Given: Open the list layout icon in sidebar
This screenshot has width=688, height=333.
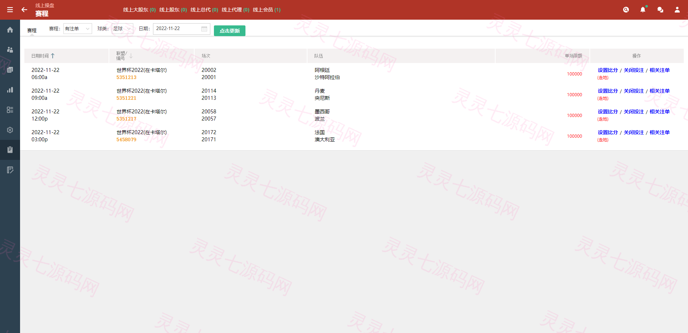Looking at the screenshot, I should [10, 110].
